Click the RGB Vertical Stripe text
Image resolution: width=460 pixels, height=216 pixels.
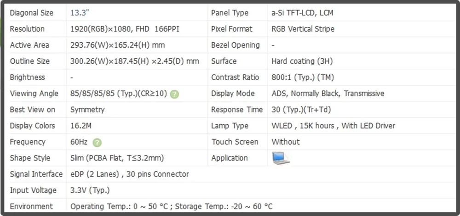click(303, 29)
